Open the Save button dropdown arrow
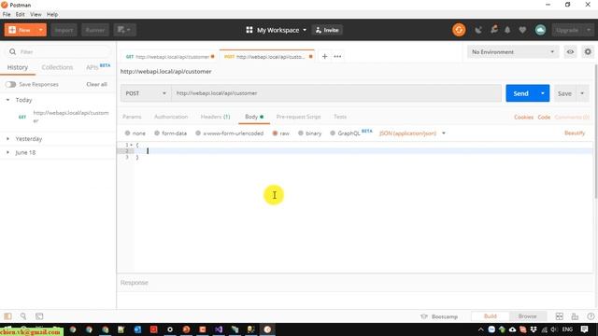 (x=582, y=93)
